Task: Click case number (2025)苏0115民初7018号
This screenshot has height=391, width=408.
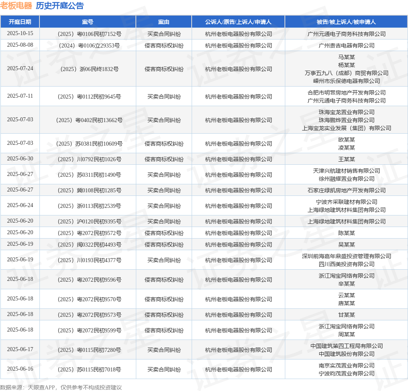Action: point(89,369)
